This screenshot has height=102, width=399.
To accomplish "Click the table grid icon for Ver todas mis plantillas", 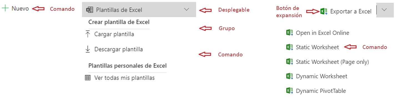I will tap(88, 78).
